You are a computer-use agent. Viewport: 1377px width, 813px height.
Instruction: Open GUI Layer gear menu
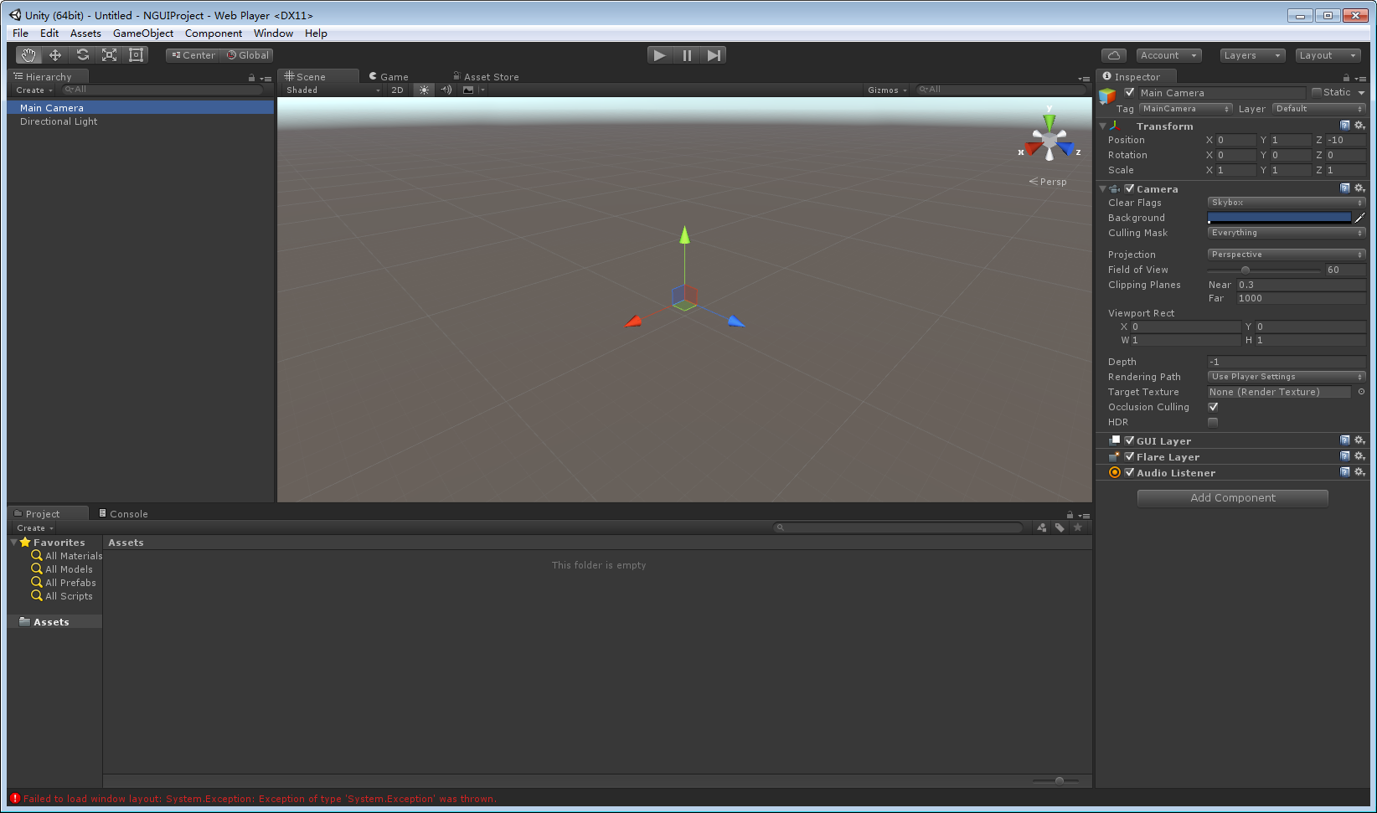[x=1359, y=440]
